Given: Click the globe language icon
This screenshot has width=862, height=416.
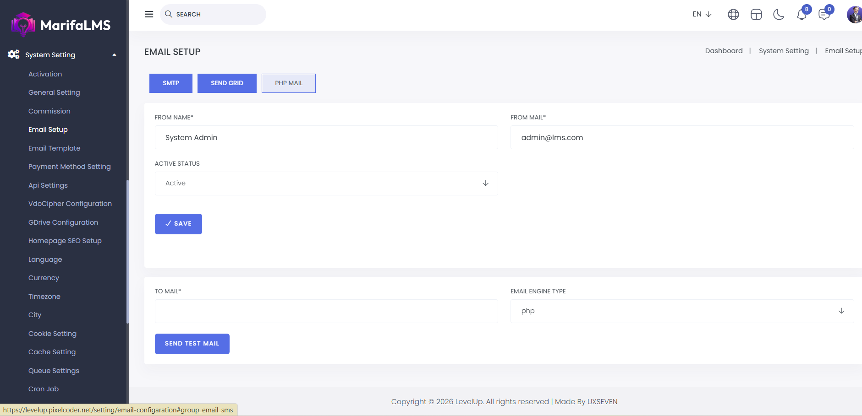Looking at the screenshot, I should tap(733, 15).
